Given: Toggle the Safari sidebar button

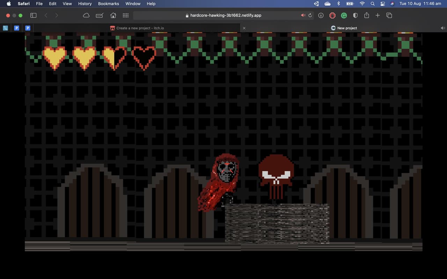Looking at the screenshot, I should (x=34, y=15).
